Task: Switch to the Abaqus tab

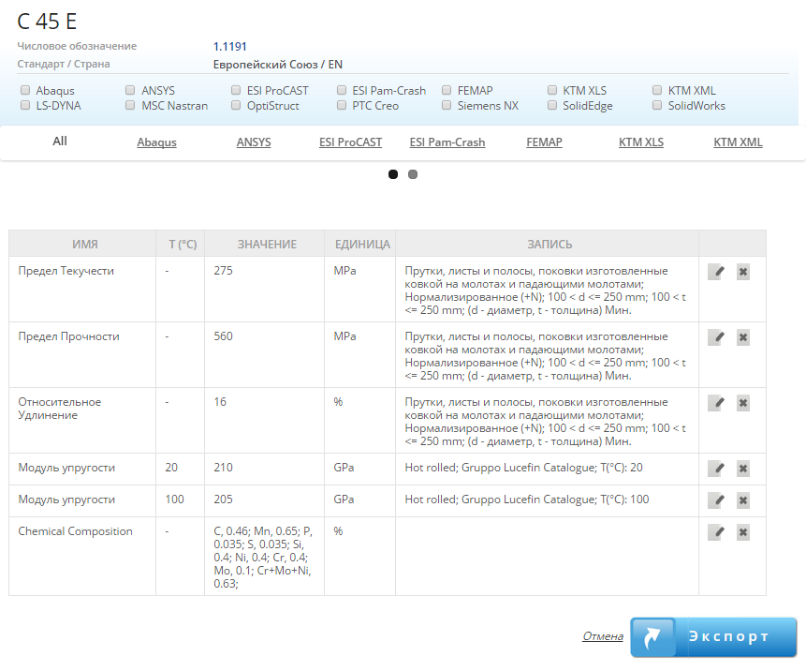Action: click(x=156, y=142)
